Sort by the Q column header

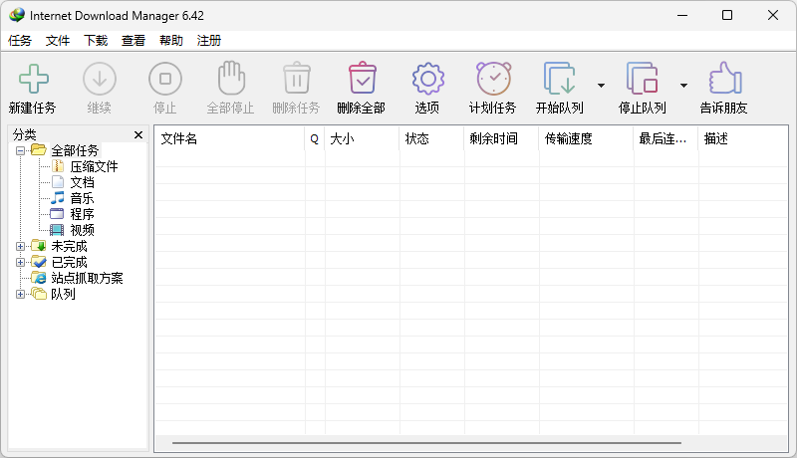[x=315, y=138]
